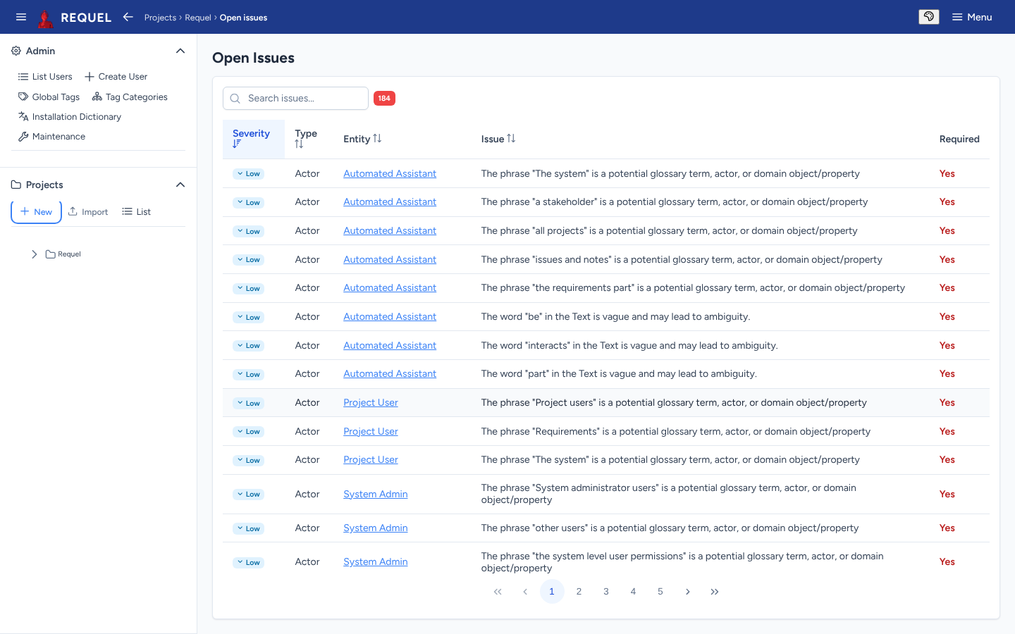Go back using the left arrow icon
This screenshot has height=634, width=1015.
point(128,17)
